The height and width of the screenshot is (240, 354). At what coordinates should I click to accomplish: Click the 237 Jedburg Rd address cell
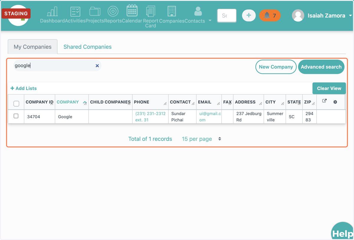[249, 117]
